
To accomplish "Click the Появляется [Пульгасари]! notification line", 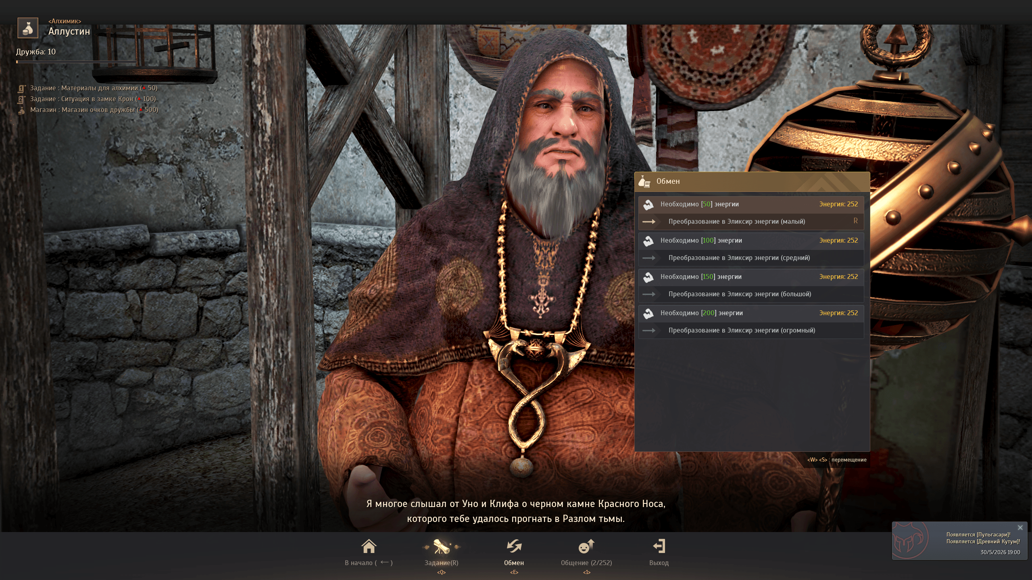I will point(978,535).
